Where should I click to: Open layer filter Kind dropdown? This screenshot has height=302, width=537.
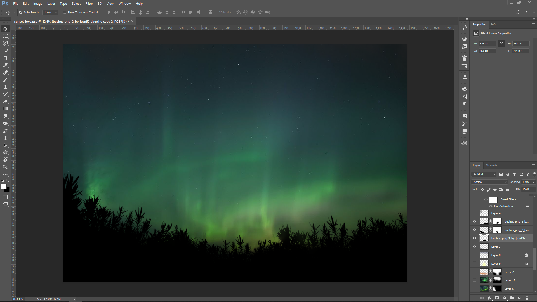[x=484, y=174]
